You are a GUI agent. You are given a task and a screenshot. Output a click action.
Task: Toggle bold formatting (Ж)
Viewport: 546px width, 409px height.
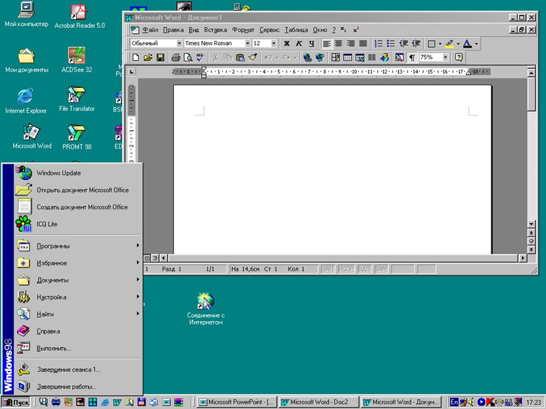tap(287, 44)
